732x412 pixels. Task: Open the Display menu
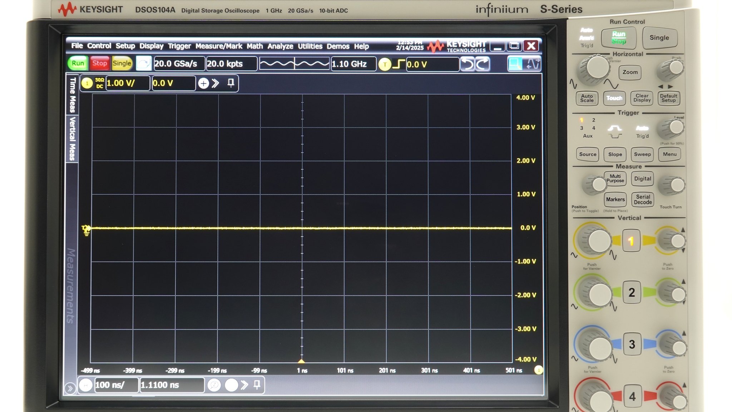(x=151, y=46)
